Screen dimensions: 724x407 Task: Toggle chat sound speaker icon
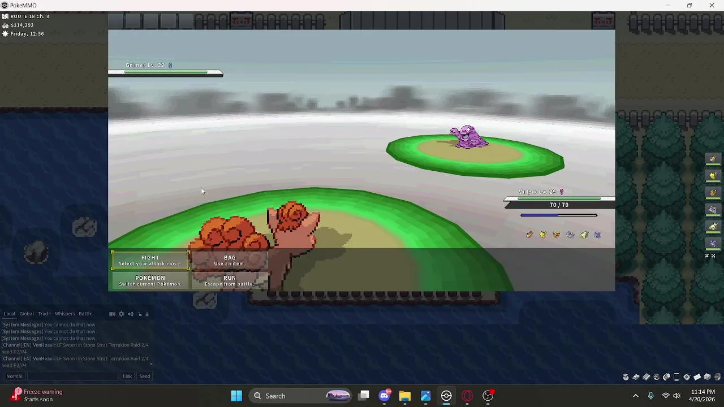click(x=130, y=314)
